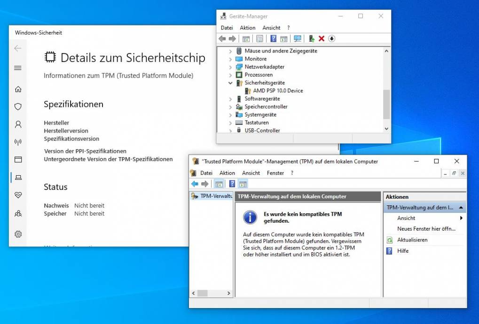
Task: Toggle action pane icon in Geräte-Manager toolbar
Action: 284,39
